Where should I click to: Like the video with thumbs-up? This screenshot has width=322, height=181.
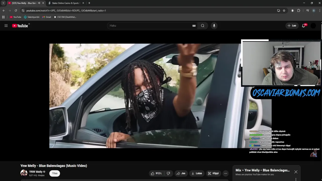(156, 173)
